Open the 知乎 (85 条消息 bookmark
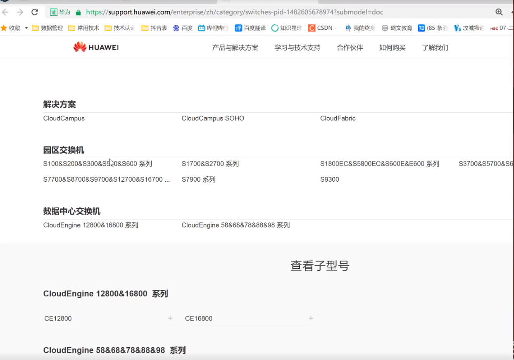 433,28
